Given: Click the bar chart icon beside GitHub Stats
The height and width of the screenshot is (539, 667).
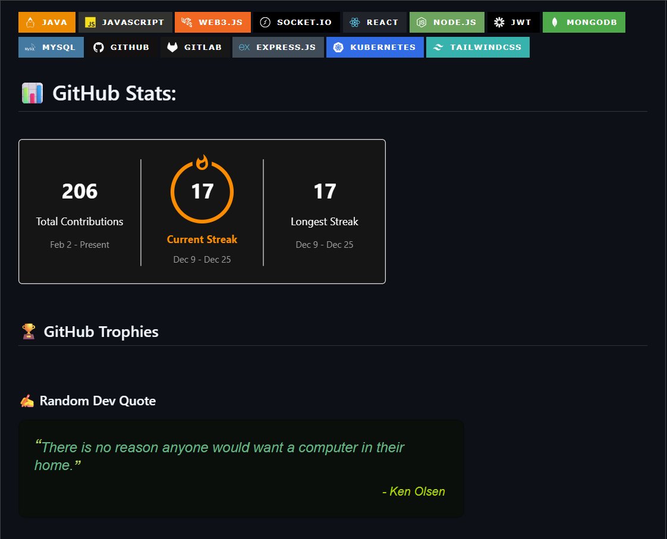Looking at the screenshot, I should (32, 93).
